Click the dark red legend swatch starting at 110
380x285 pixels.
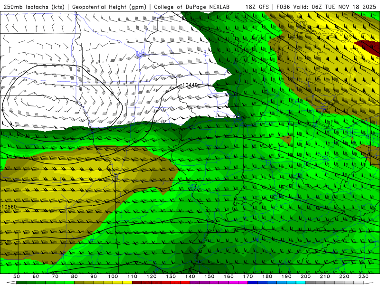pyautogui.click(x=137, y=283)
